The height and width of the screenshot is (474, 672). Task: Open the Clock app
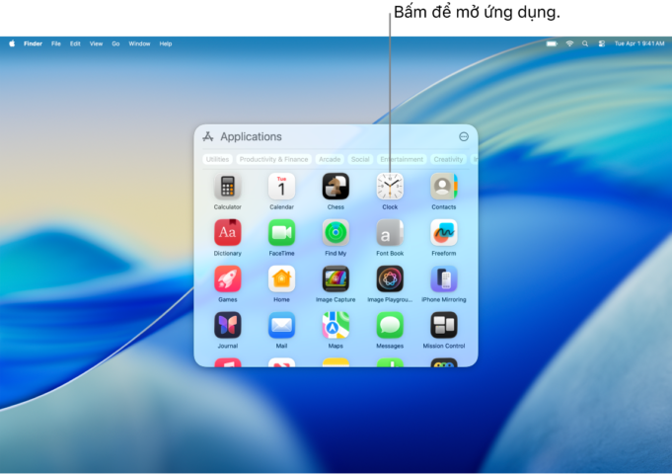pyautogui.click(x=390, y=187)
